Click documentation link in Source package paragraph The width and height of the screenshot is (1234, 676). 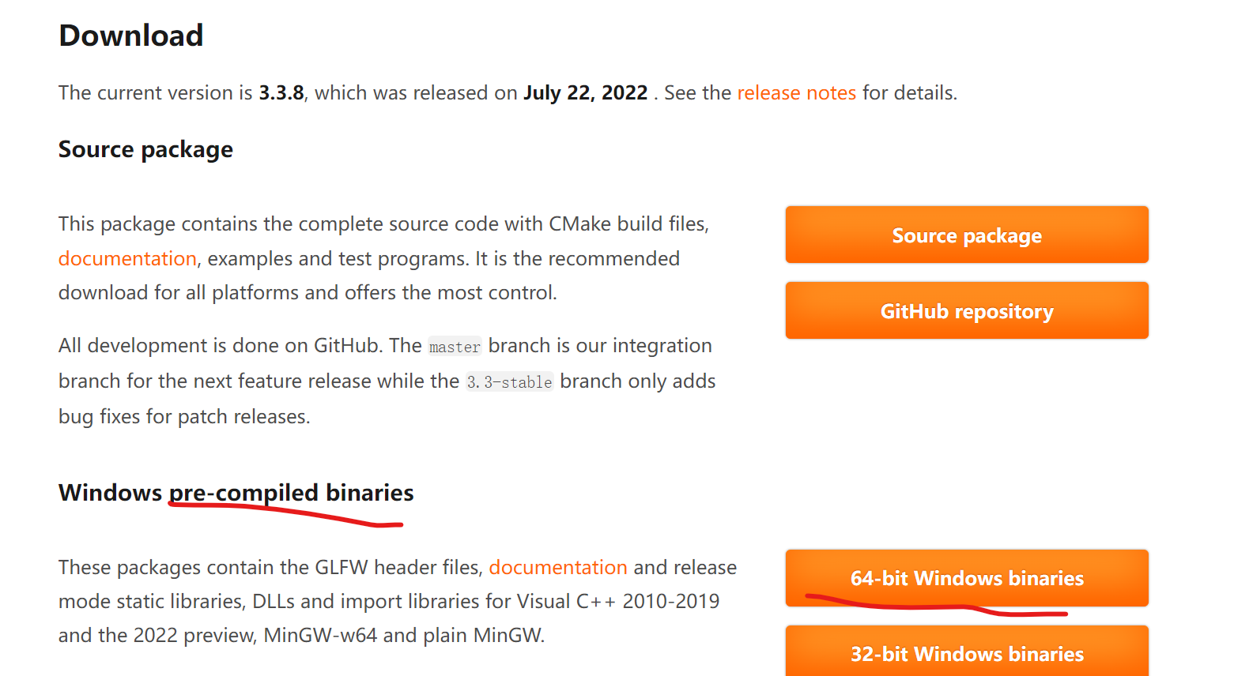tap(127, 259)
